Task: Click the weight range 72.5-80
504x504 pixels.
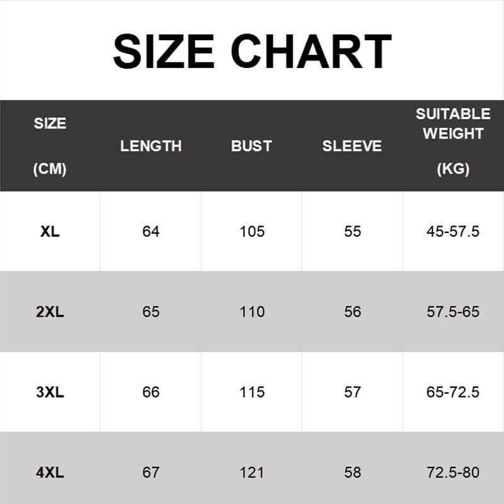Action: [453, 472]
